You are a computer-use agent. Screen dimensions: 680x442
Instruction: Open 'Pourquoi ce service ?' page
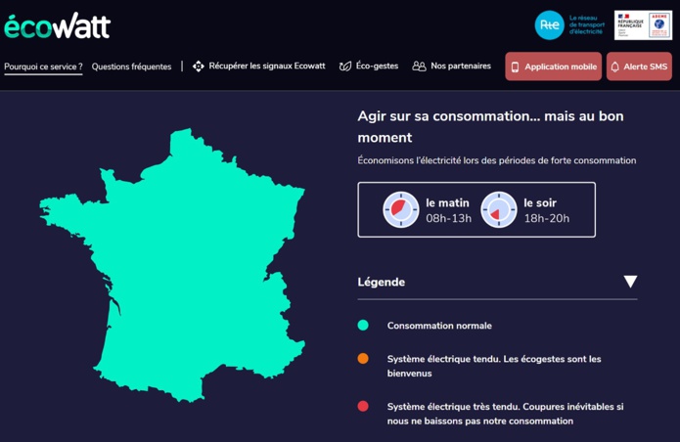pos(43,66)
